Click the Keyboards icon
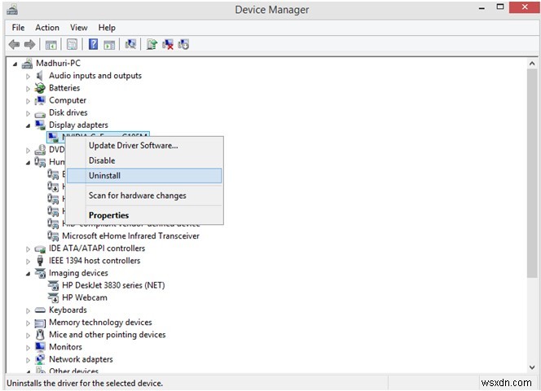 coord(40,310)
